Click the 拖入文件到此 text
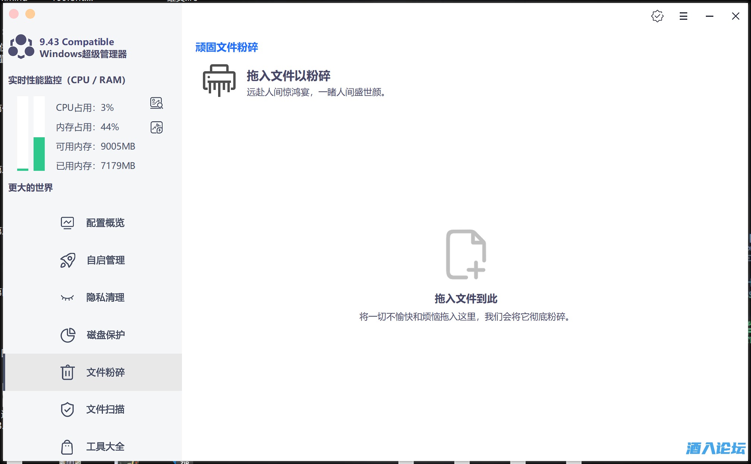 pos(466,298)
